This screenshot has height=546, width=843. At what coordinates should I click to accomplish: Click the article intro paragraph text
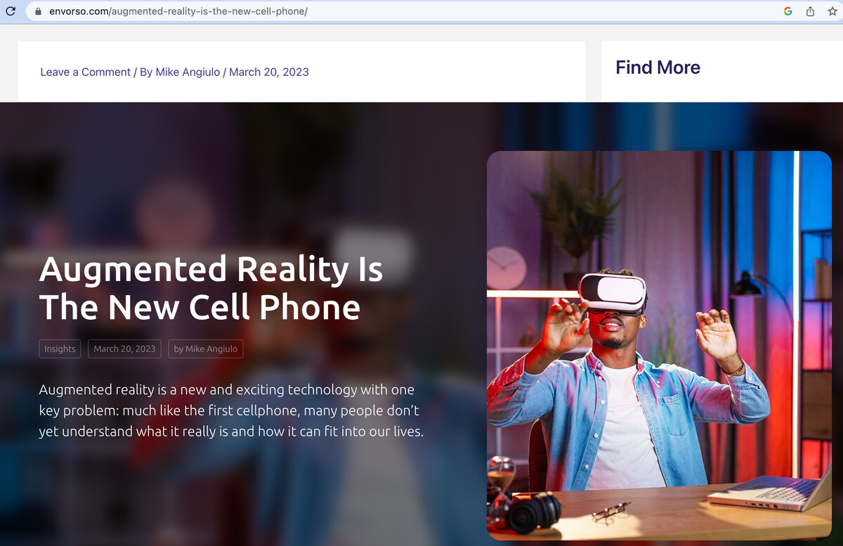[231, 410]
